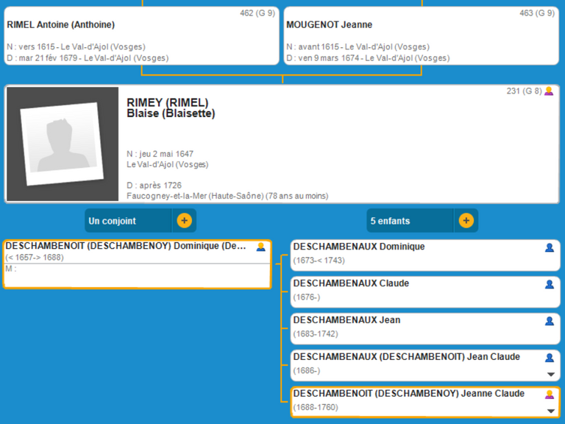
Task: Click blue person icon for Jean Claude DESCHAMBENAUX
Action: [549, 358]
